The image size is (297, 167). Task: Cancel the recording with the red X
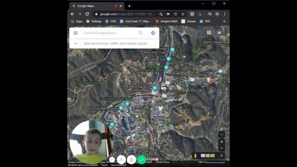click(x=122, y=160)
